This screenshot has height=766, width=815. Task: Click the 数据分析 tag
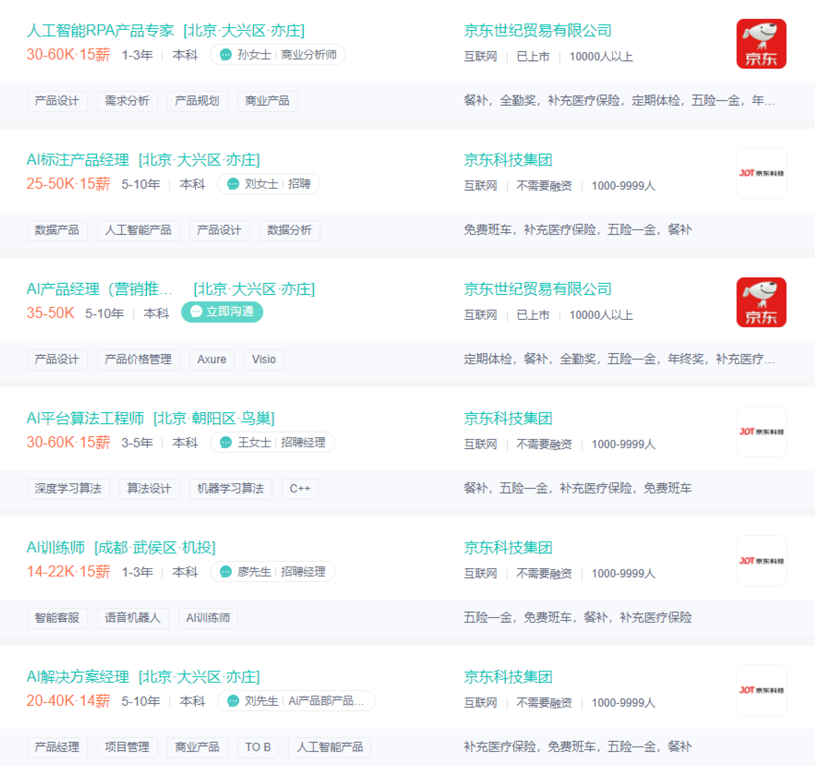click(x=289, y=230)
